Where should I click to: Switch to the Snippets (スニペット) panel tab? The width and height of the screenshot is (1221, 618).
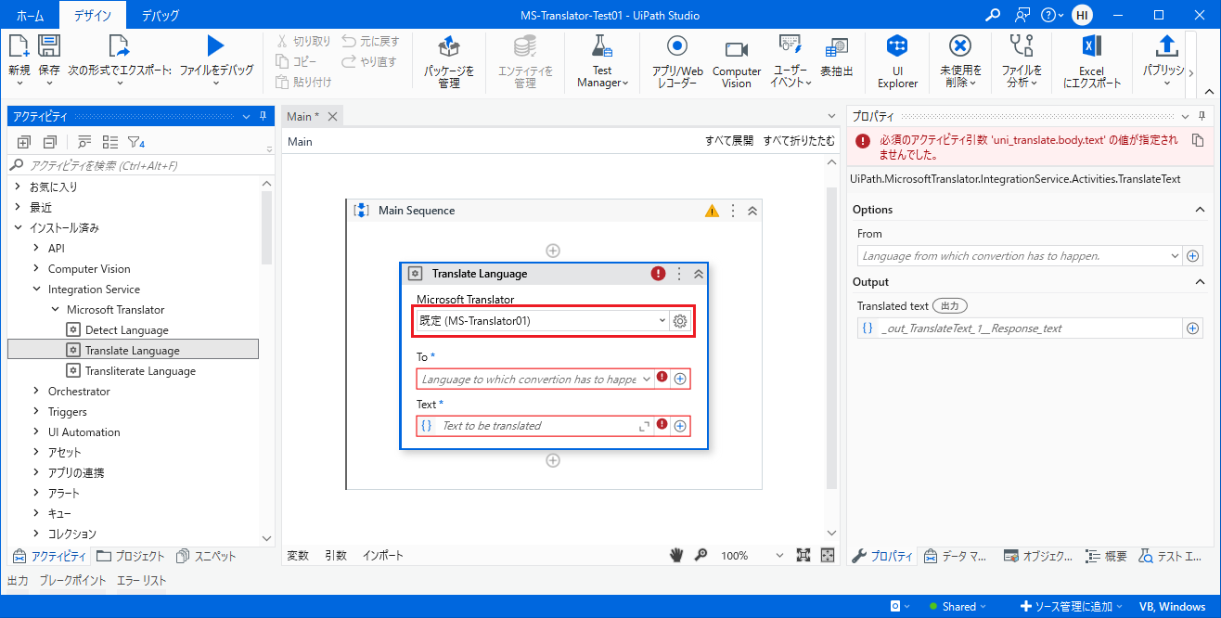(207, 557)
